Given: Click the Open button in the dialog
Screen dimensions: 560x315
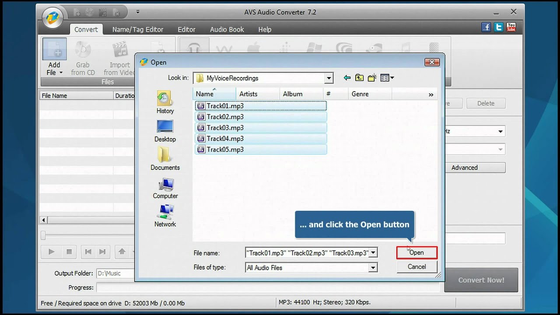Looking at the screenshot, I should click(x=416, y=252).
